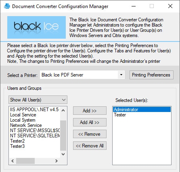Viewport: 180px width, 172px height.
Task: Click the horizontal scroll left arrow
Action: point(13,161)
